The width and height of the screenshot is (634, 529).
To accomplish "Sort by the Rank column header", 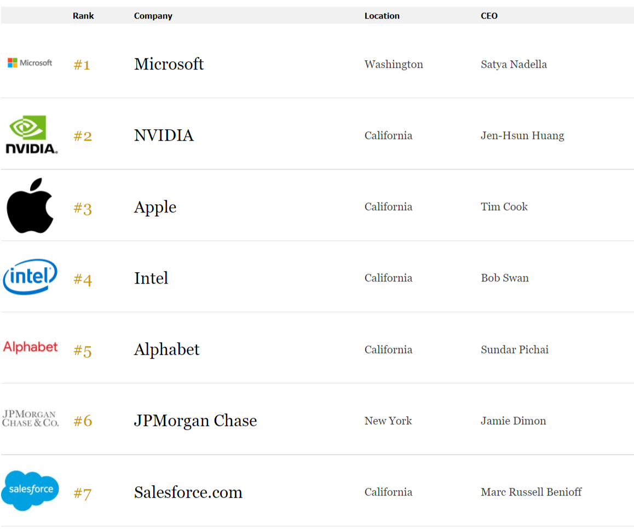I will point(83,16).
